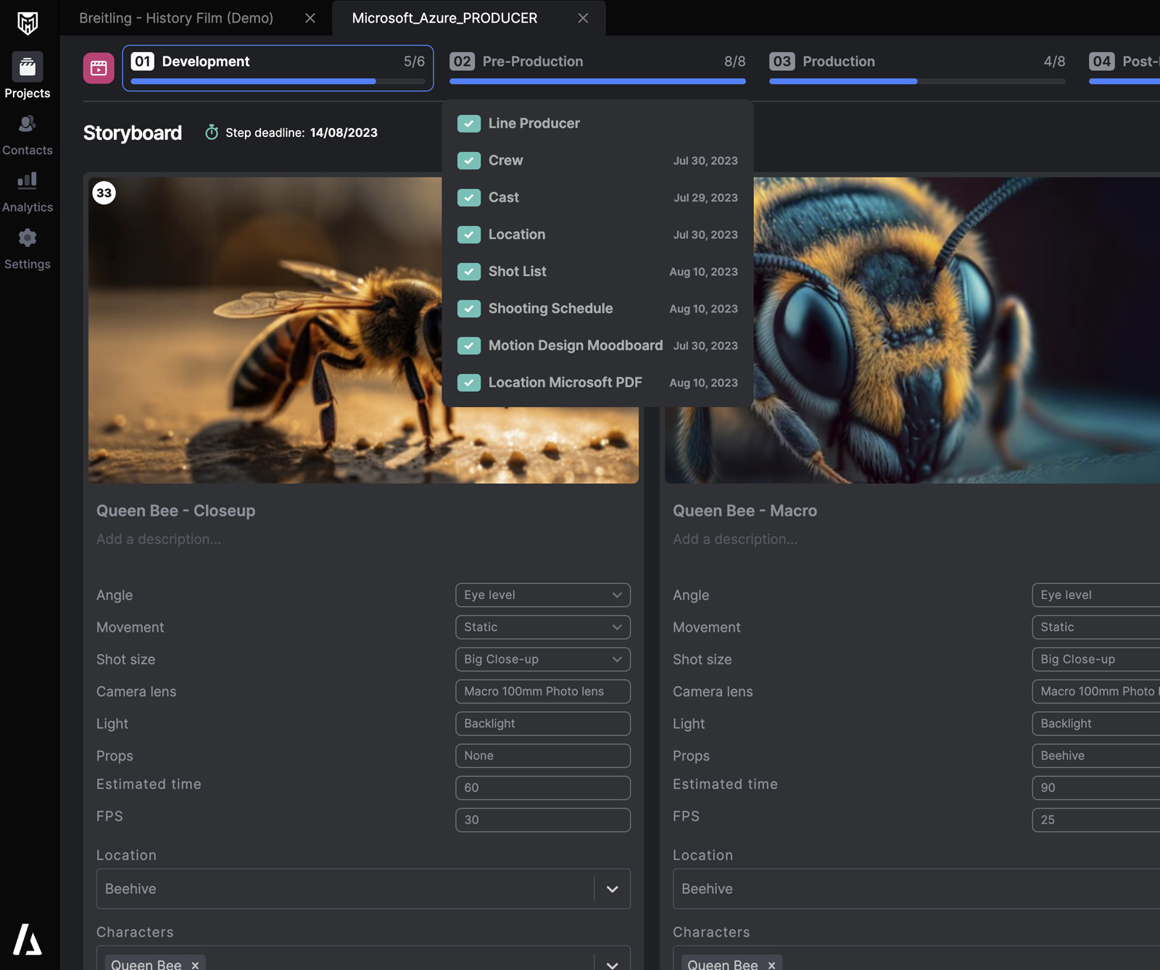Open the Motion Design Moodboard step
This screenshot has width=1160, height=970.
(x=575, y=346)
